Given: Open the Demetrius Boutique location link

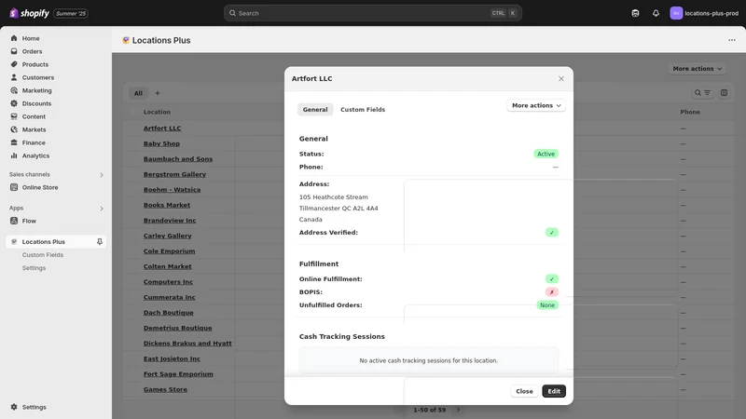Looking at the screenshot, I should click(177, 328).
